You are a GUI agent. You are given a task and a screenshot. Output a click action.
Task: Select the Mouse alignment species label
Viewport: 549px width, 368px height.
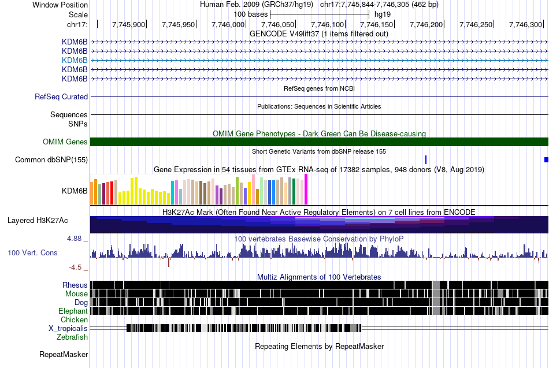pos(76,294)
